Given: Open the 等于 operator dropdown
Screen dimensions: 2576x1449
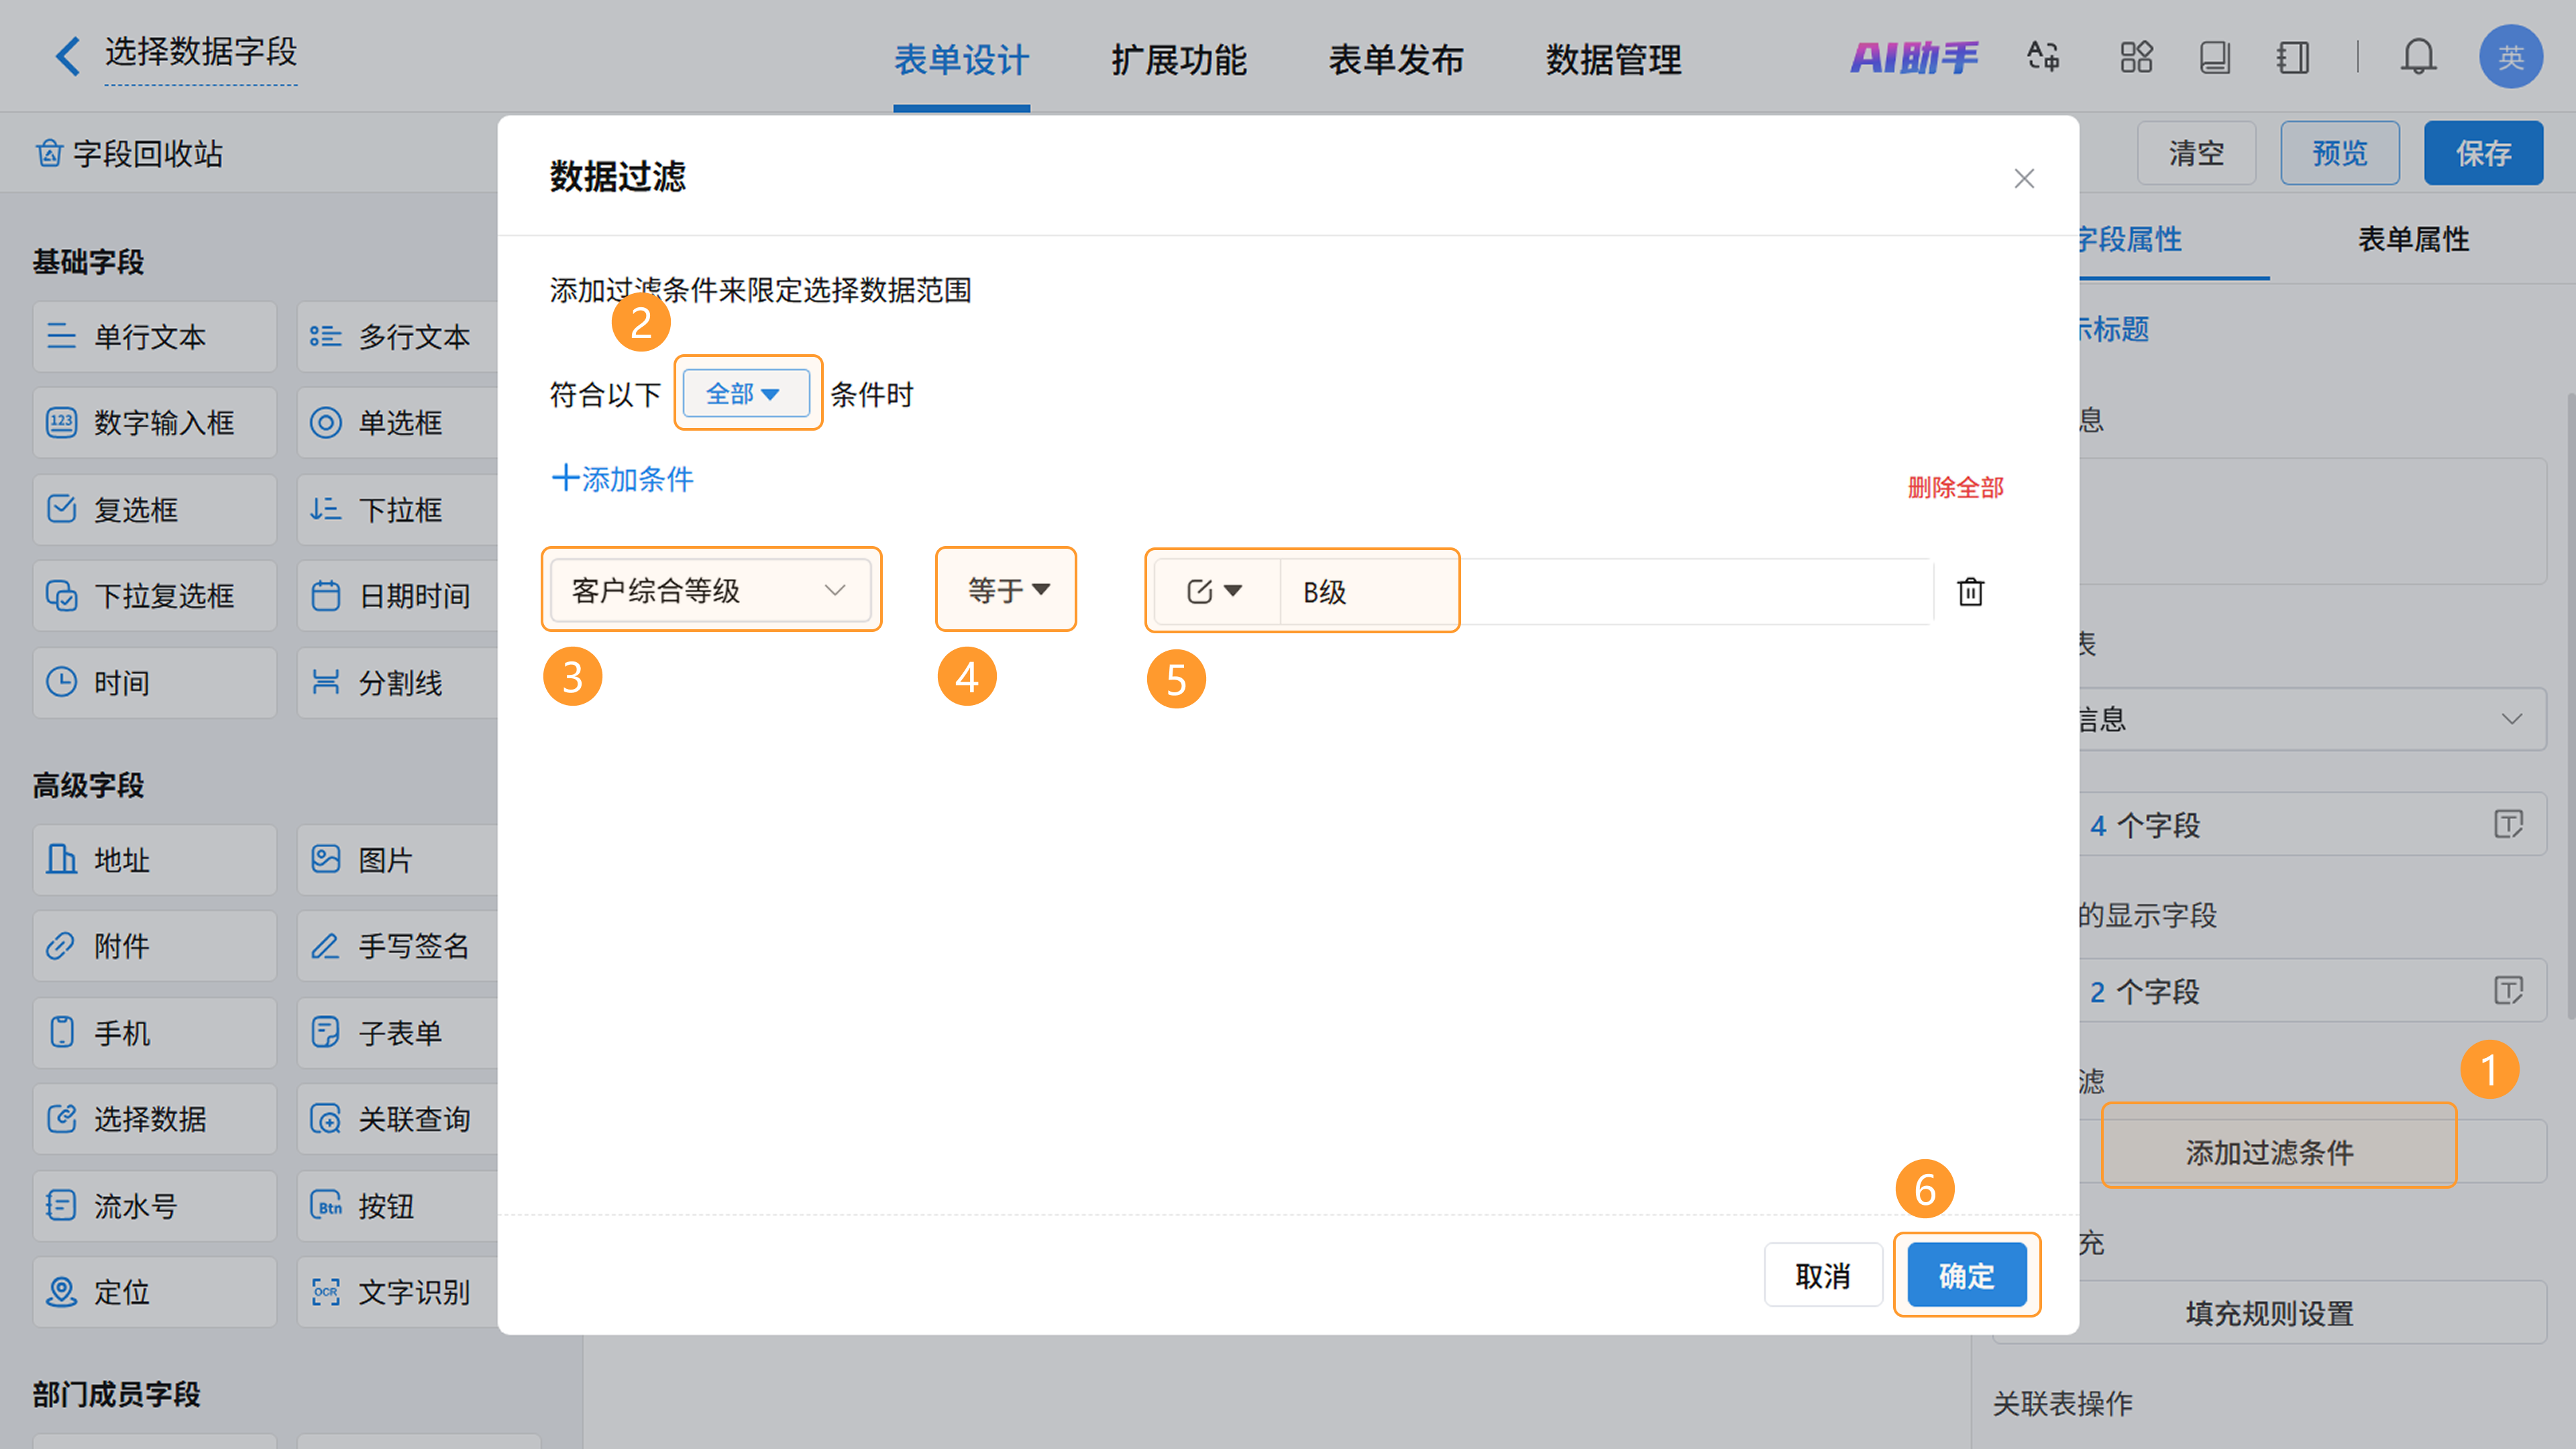Looking at the screenshot, I should 1007,590.
